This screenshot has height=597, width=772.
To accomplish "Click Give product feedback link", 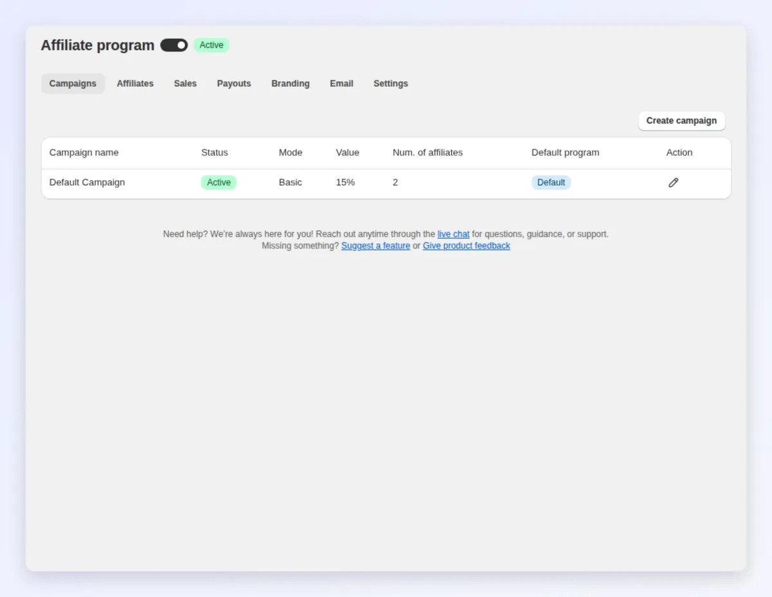I will [x=466, y=246].
